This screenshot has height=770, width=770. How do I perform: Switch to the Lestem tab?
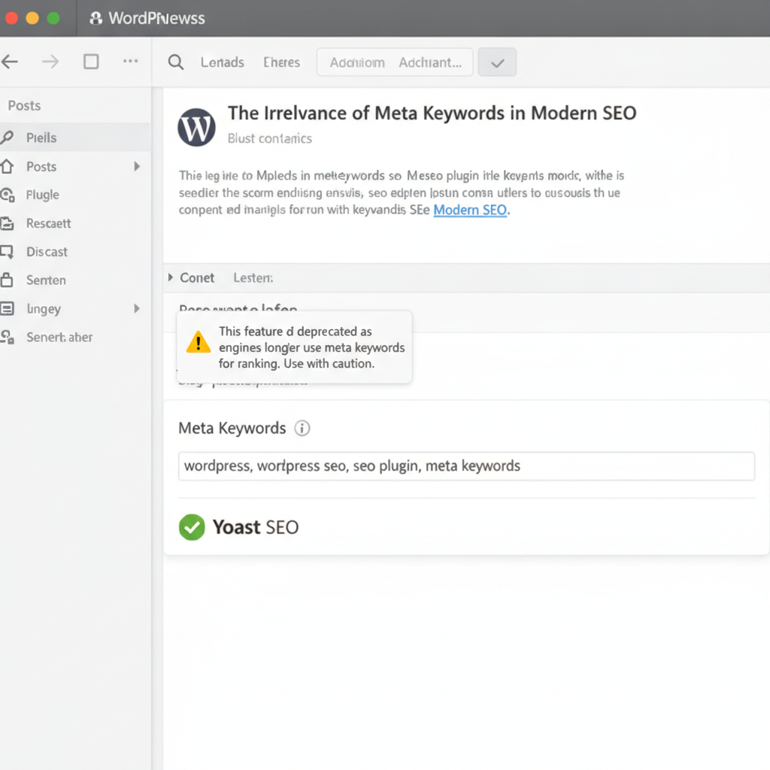[253, 278]
